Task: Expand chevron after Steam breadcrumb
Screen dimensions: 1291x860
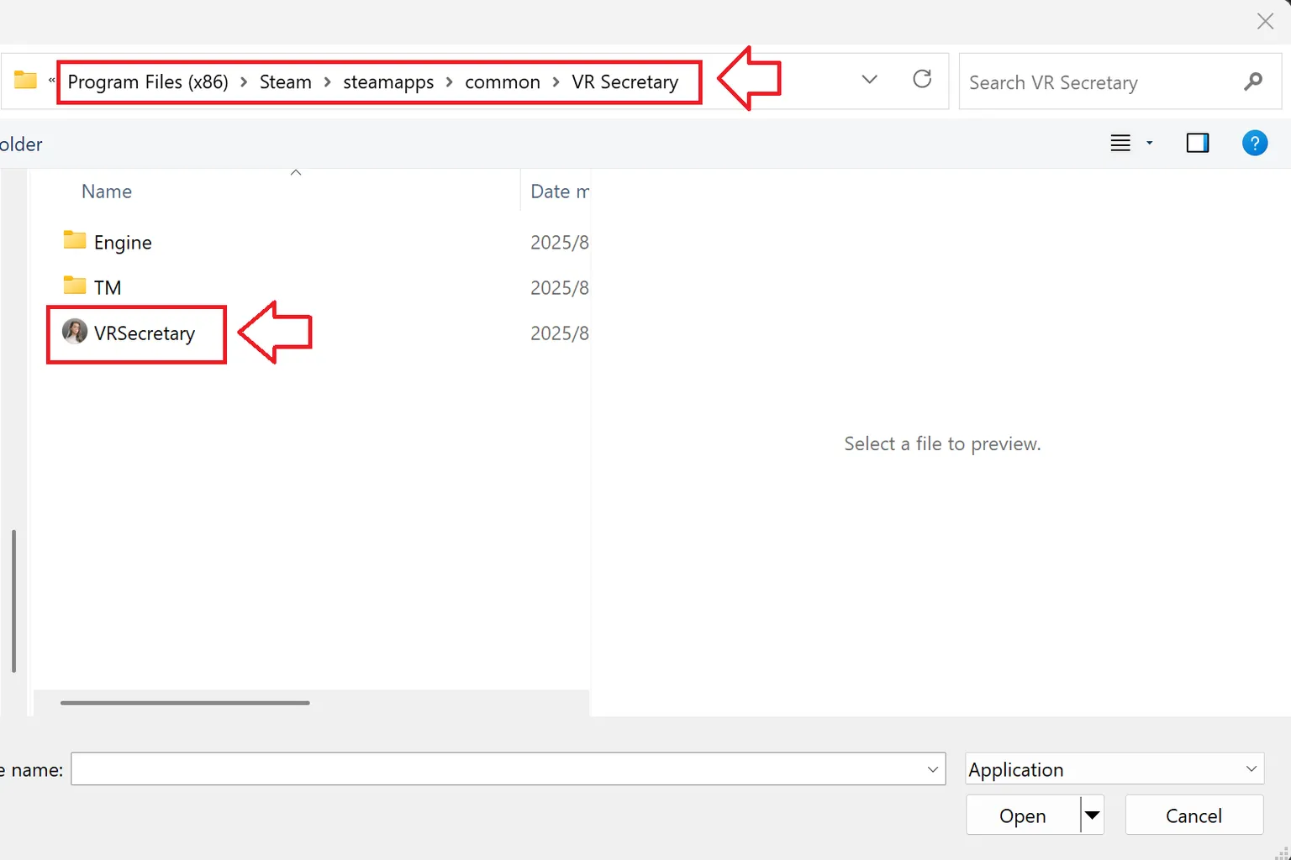Action: (x=327, y=82)
